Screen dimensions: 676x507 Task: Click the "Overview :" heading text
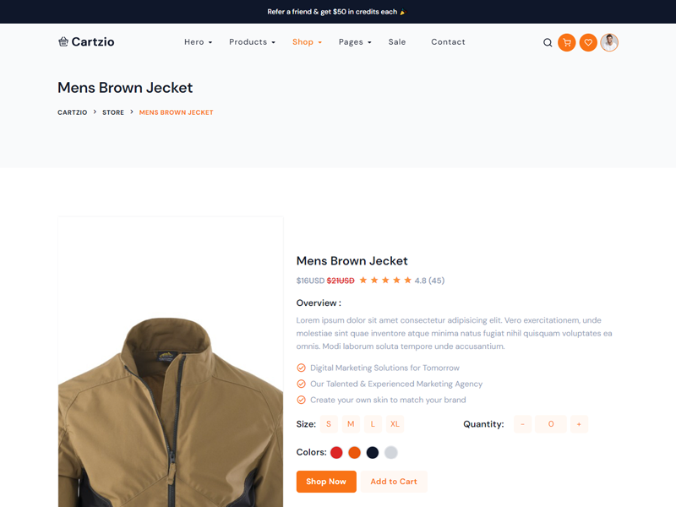[319, 303]
